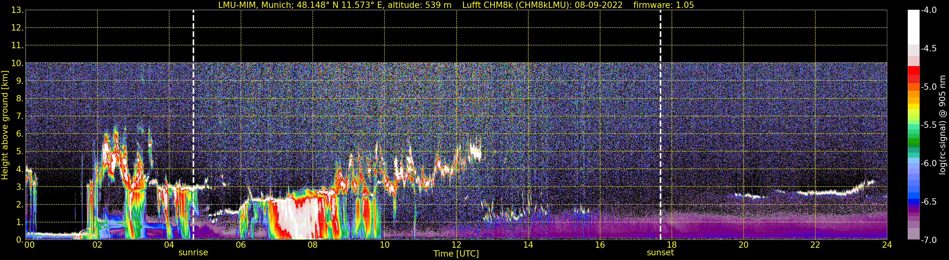Click the "04" tick on the time axis

169,245
